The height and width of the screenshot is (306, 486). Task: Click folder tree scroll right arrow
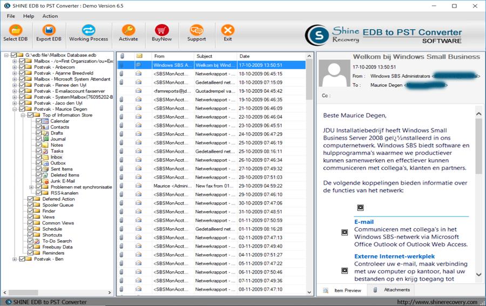(x=110, y=293)
